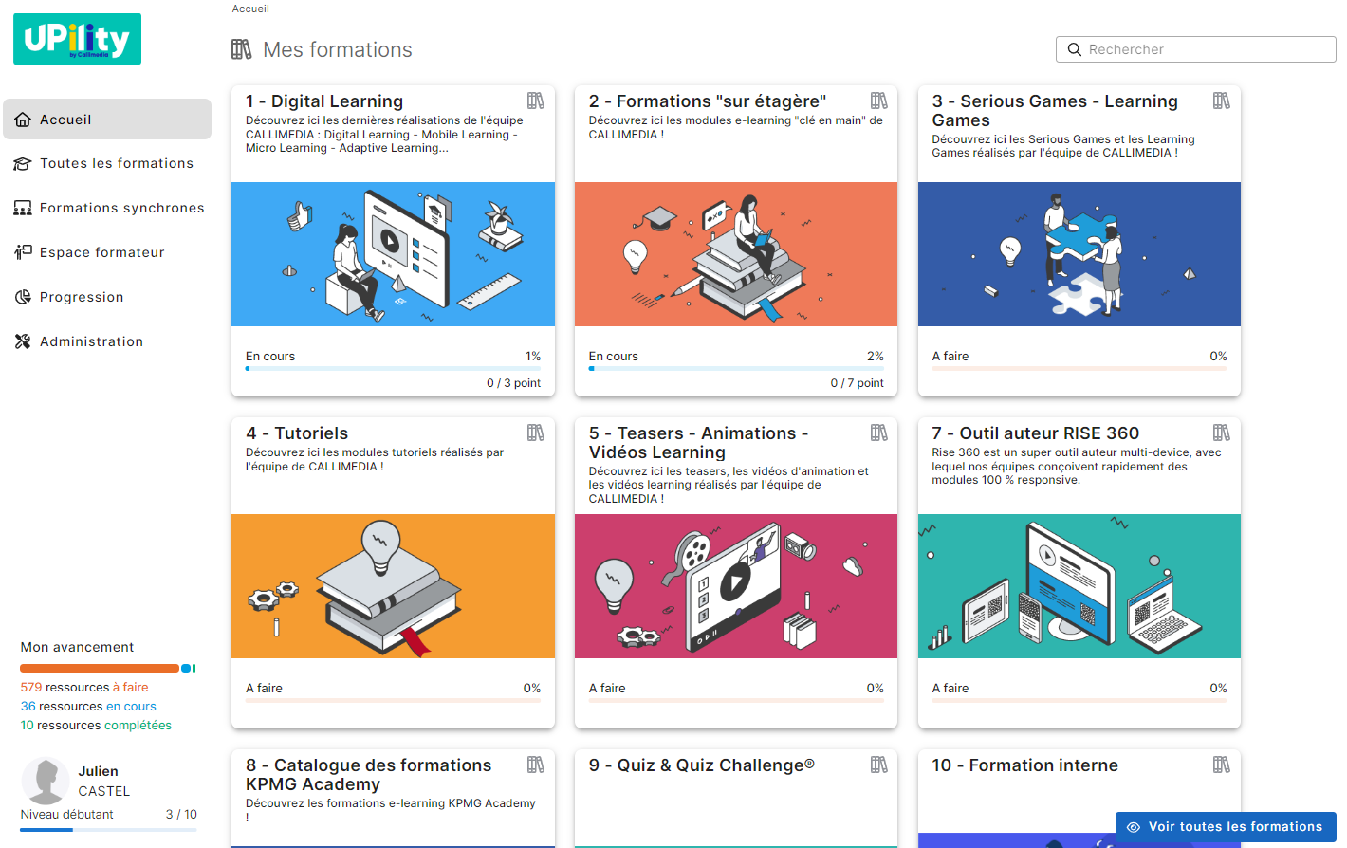Click the books icon beside Mes formations heading

[242, 49]
